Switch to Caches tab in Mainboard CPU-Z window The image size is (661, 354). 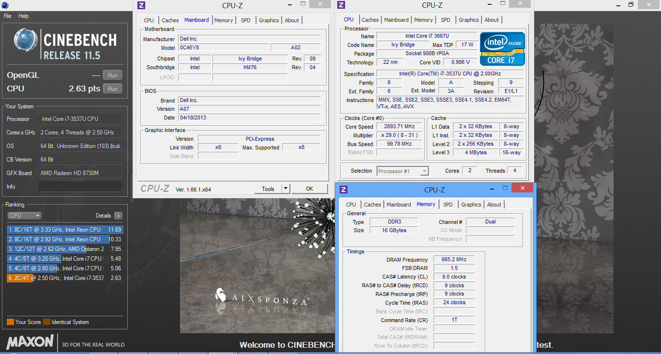coord(170,20)
